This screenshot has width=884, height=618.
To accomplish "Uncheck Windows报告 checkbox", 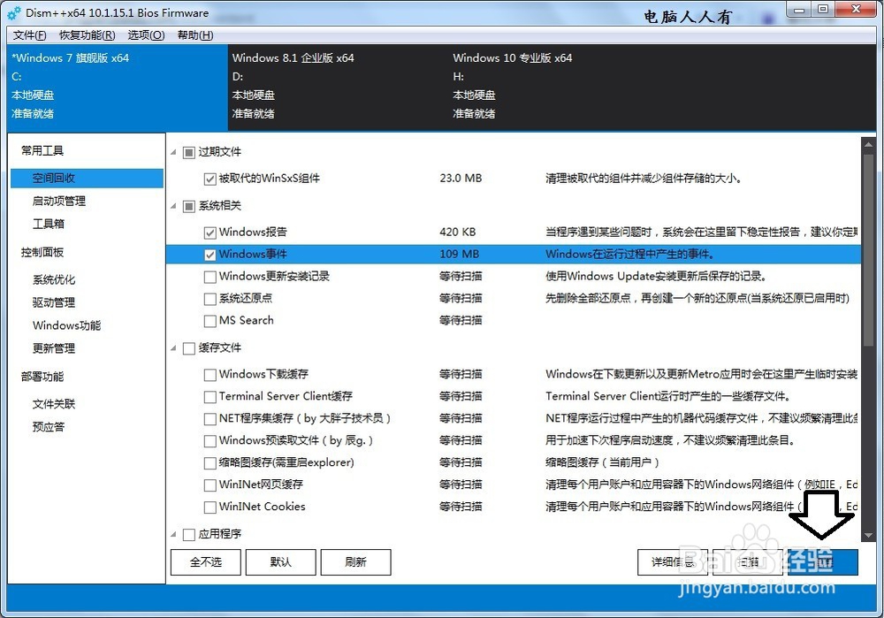I will tap(210, 233).
